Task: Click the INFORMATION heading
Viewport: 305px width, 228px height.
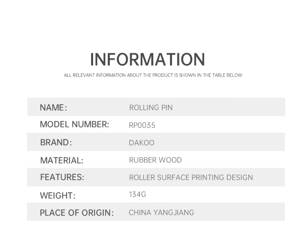Action: click(147, 59)
